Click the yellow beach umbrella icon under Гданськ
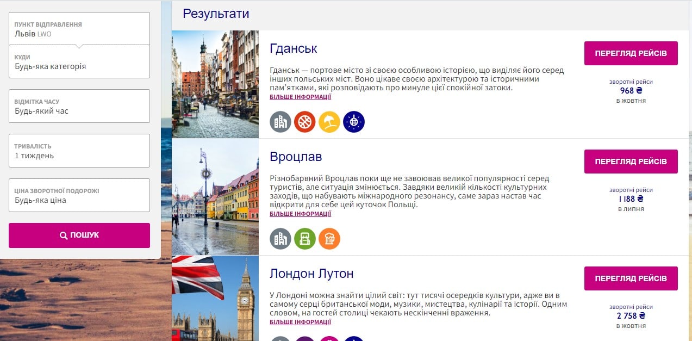 329,122
